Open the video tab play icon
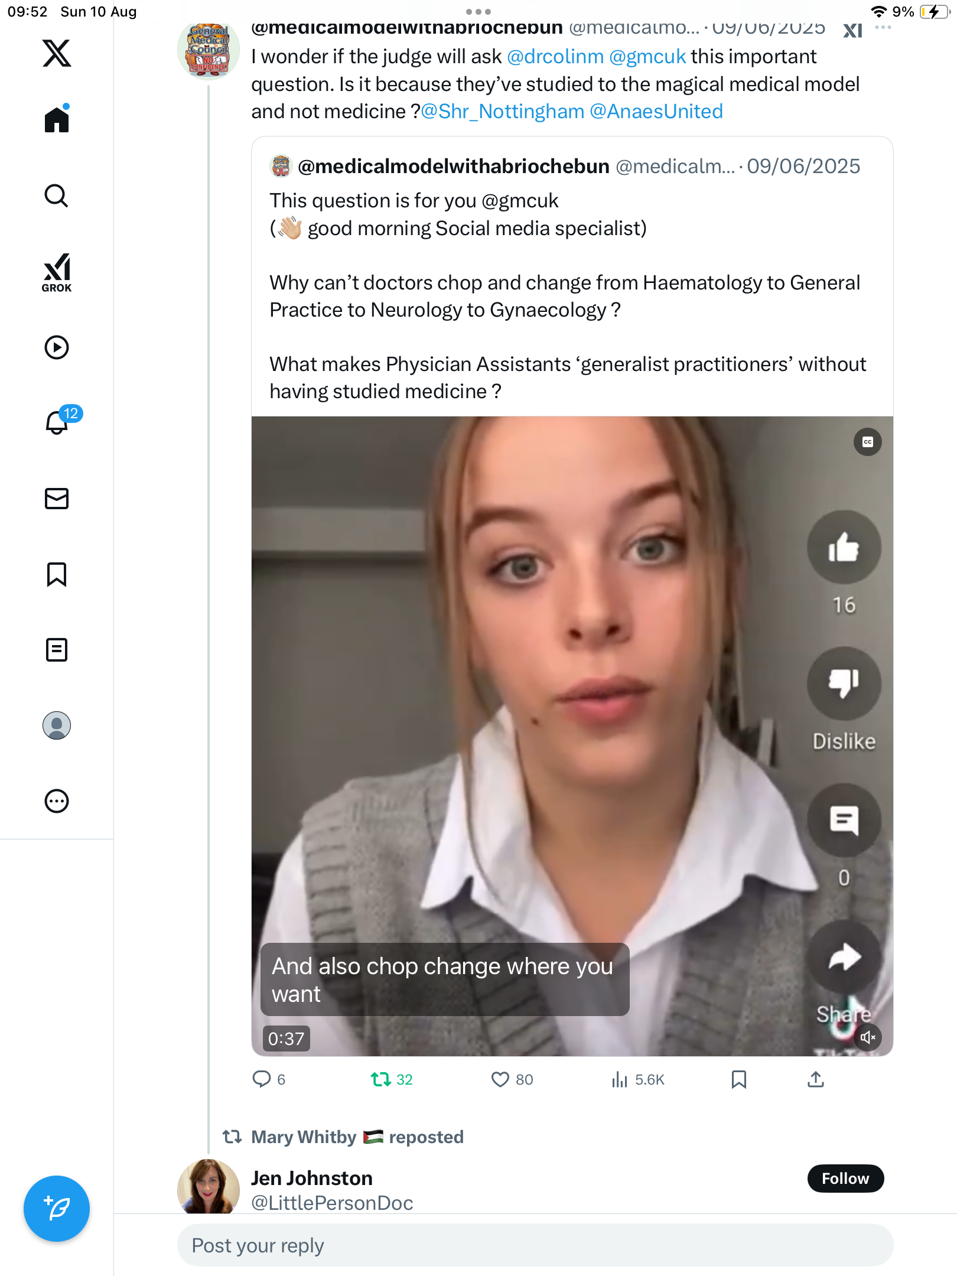957x1276 pixels. coord(57,347)
